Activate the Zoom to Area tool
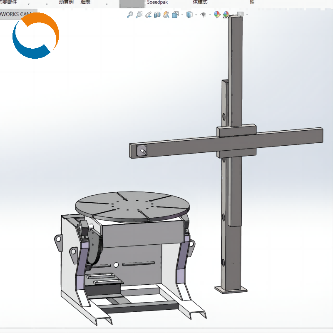333x333 pixels. point(139,15)
